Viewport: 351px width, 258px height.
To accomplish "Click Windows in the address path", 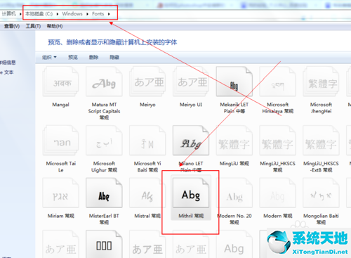I will [x=72, y=14].
